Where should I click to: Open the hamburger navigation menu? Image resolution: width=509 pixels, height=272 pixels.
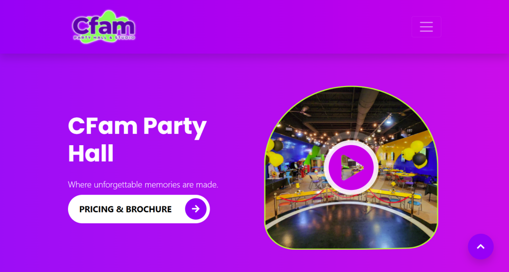coord(426,27)
